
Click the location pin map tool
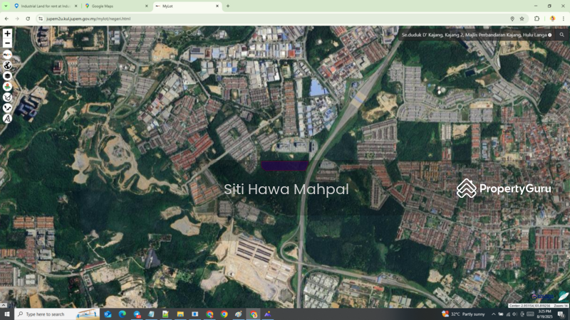point(7,87)
